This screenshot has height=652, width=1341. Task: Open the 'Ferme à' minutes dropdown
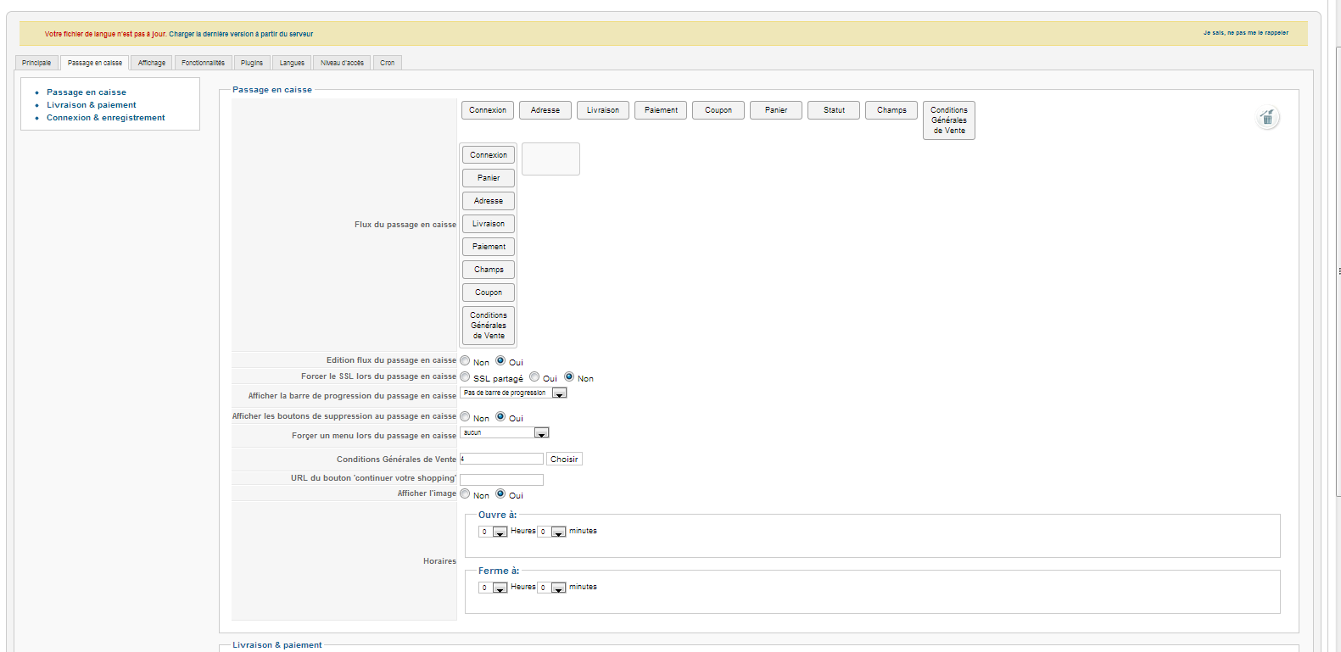click(558, 588)
